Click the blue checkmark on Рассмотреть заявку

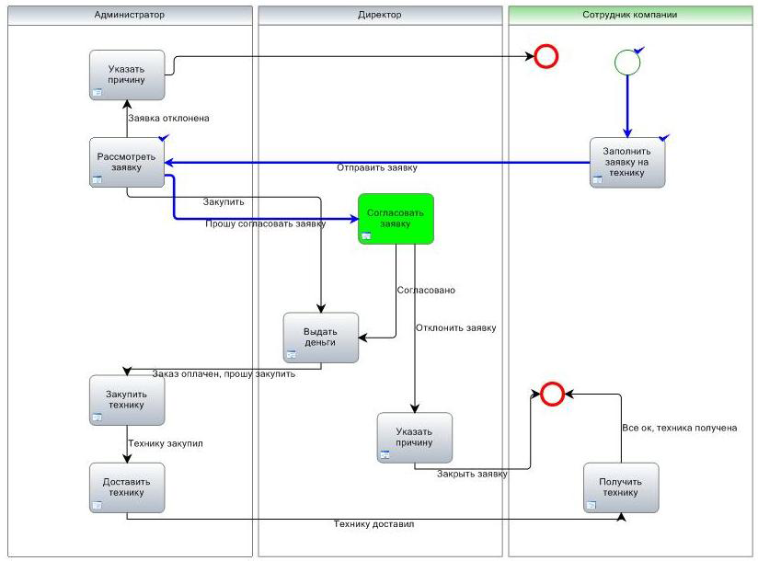164,137
